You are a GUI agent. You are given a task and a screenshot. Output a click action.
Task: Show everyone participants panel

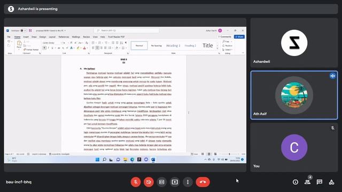pos(308,182)
